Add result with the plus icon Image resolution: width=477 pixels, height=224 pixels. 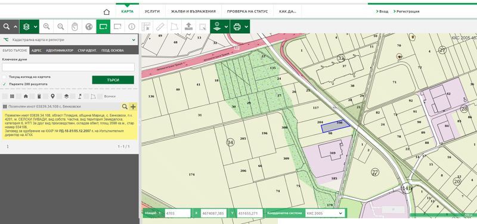pos(133,106)
